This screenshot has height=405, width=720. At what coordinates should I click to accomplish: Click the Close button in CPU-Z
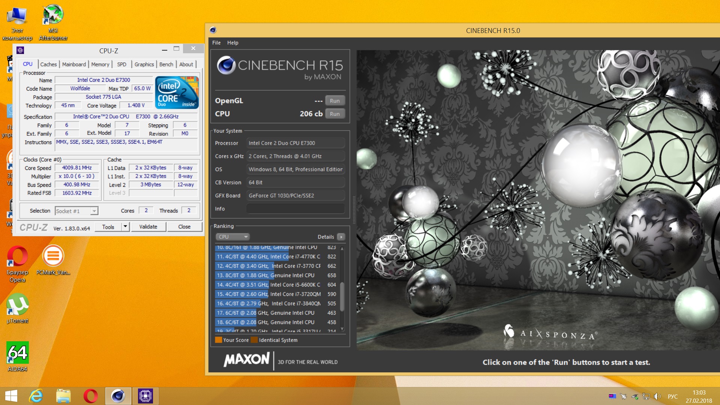pos(184,226)
